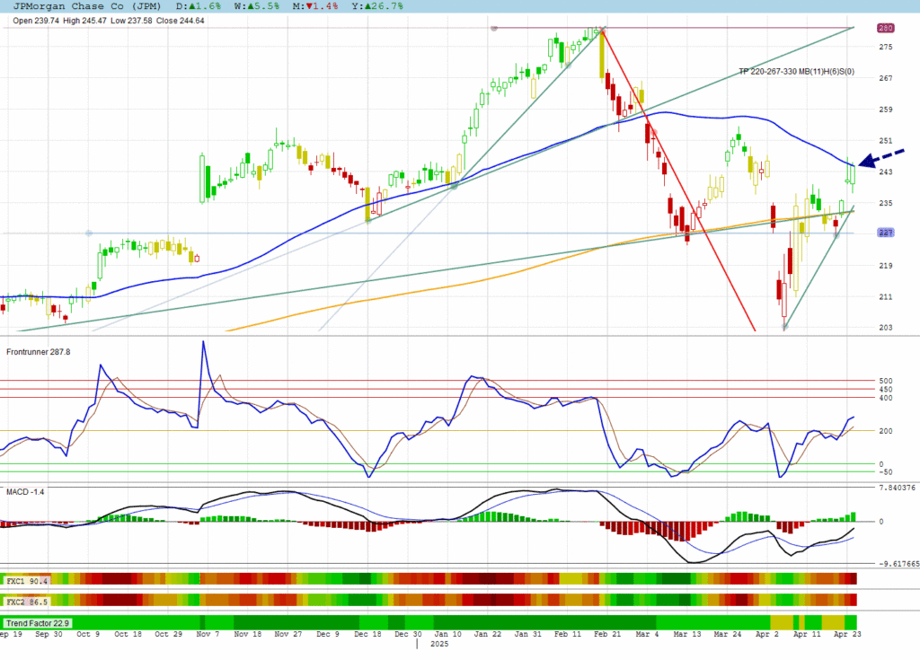Select the red 280 price level tag

click(885, 28)
